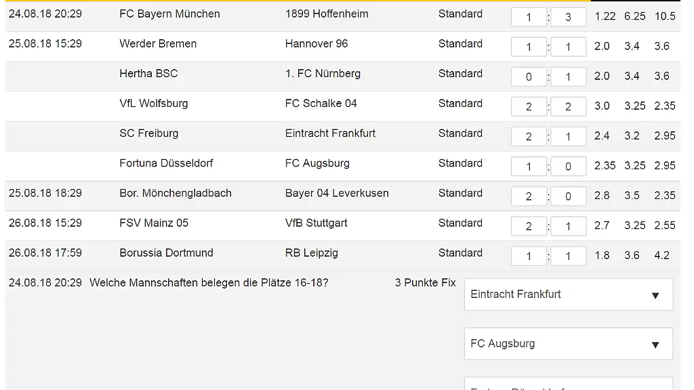Click the 10.5 odds in the Bayern row
The image size is (694, 390).
pos(665,16)
